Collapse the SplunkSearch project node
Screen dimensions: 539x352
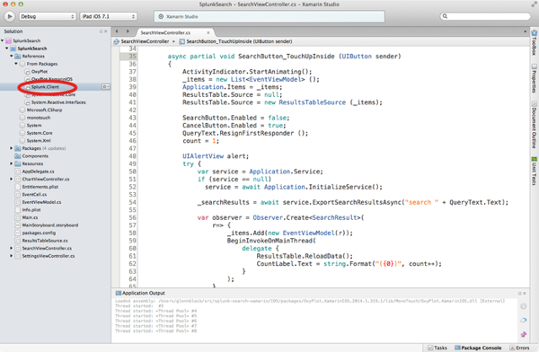(6, 48)
